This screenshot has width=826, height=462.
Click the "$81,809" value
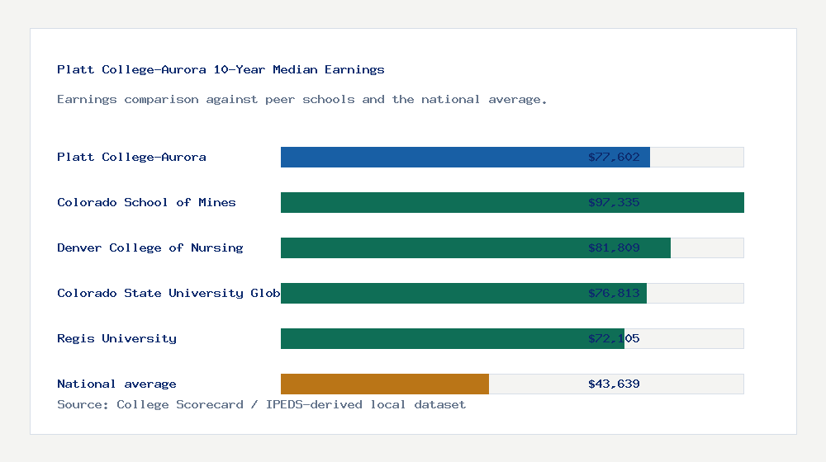[x=614, y=247]
